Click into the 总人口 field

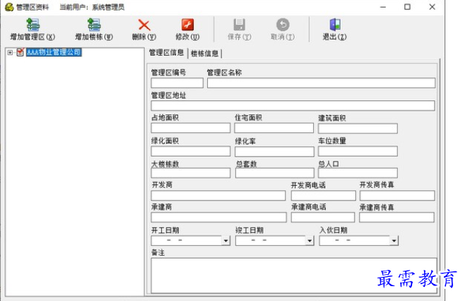[x=358, y=173]
